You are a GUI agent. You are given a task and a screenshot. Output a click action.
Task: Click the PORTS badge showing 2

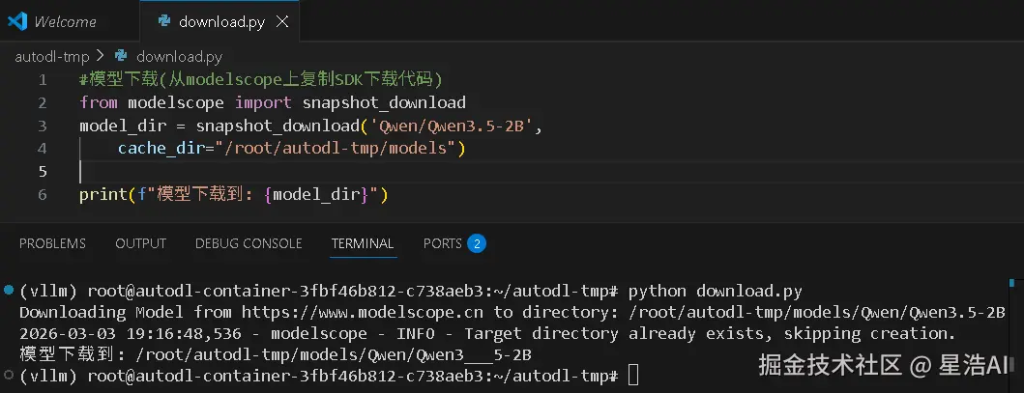(477, 243)
